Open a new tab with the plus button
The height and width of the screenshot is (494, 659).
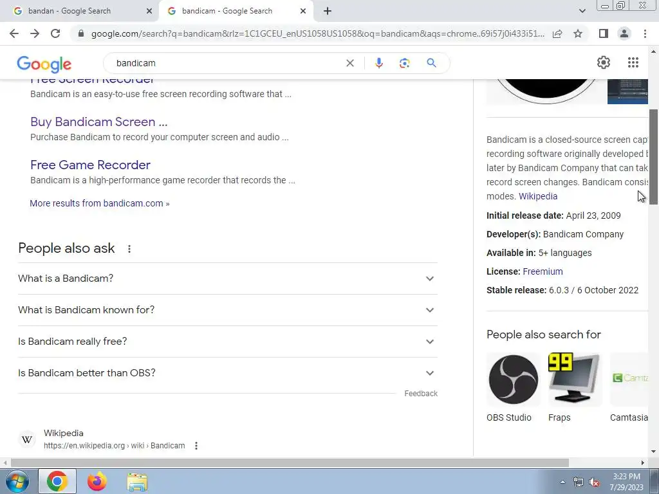click(x=328, y=12)
